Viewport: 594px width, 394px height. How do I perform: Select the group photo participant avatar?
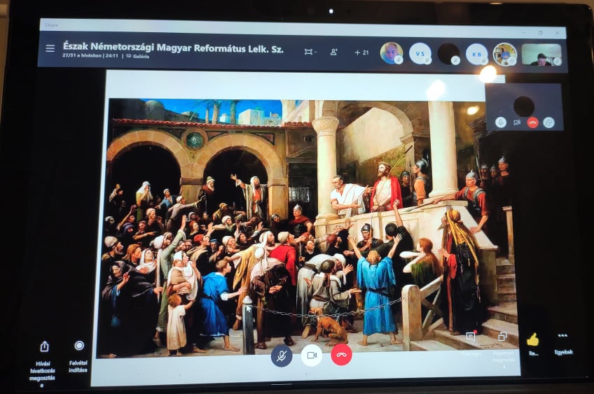point(504,55)
